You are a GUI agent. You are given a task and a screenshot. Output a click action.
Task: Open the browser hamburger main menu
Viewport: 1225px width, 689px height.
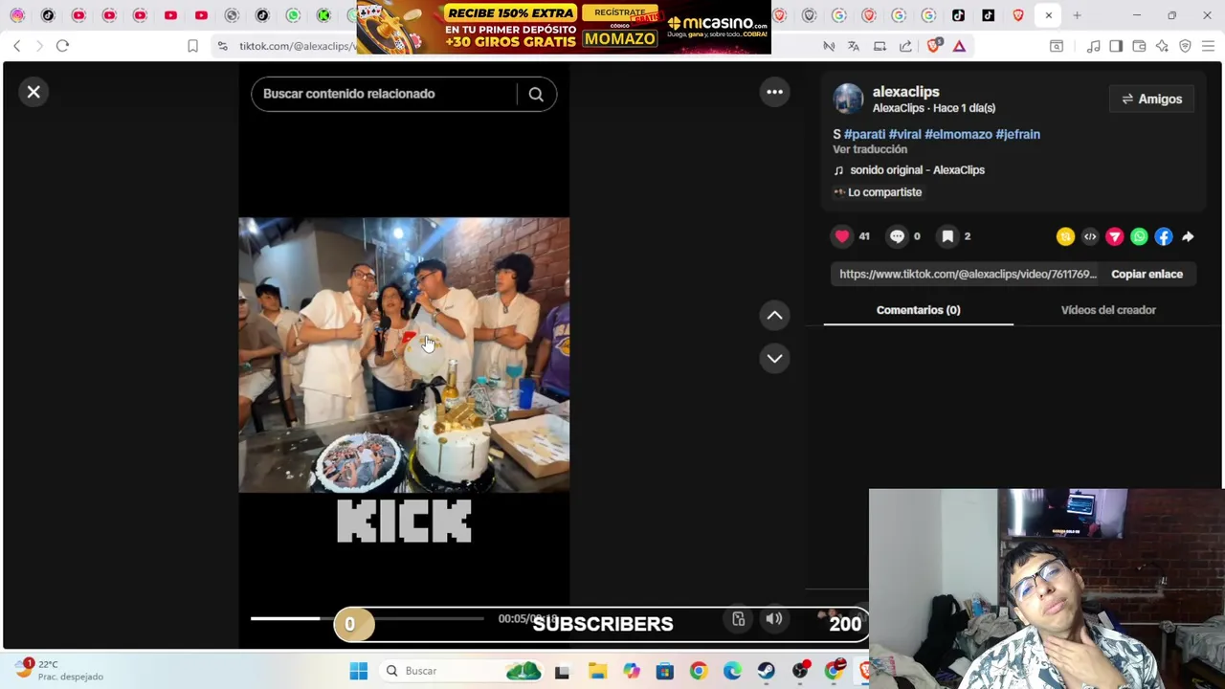coord(1208,46)
